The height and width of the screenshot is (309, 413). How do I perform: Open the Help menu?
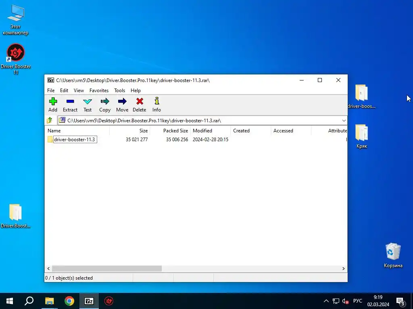[x=136, y=91]
